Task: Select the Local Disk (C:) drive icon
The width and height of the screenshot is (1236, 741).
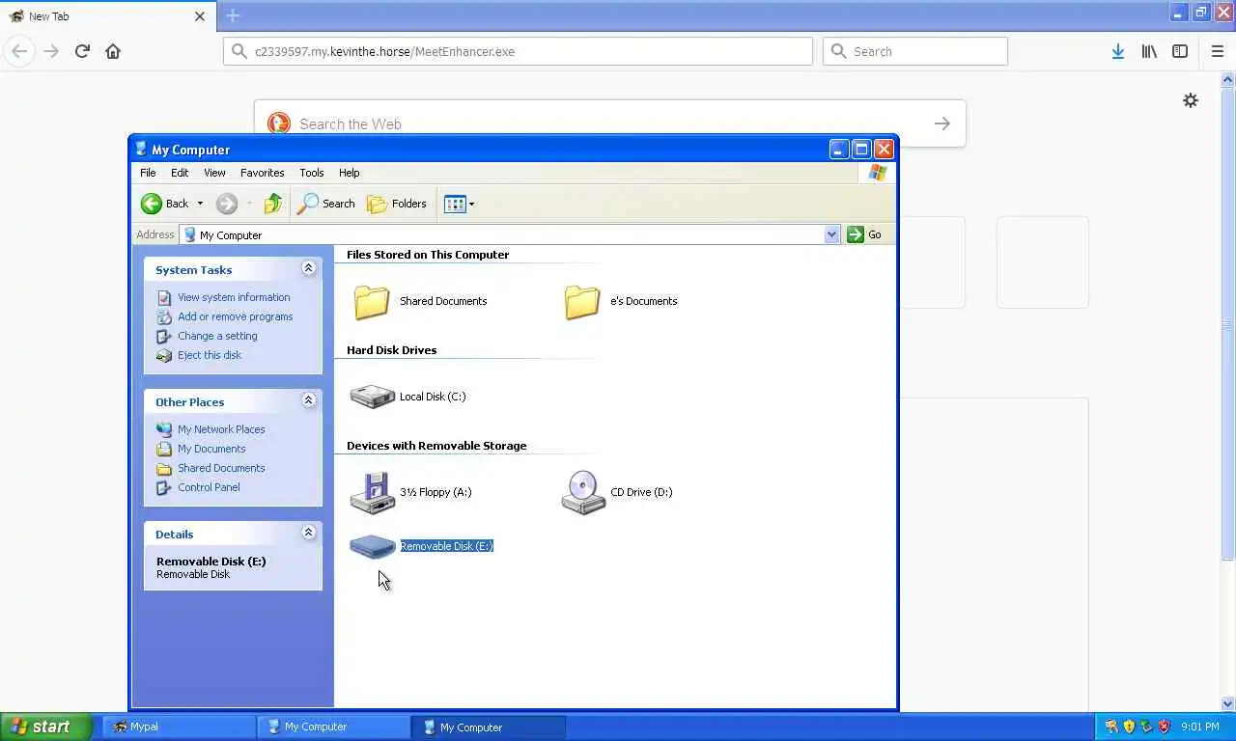Action: coord(372,397)
